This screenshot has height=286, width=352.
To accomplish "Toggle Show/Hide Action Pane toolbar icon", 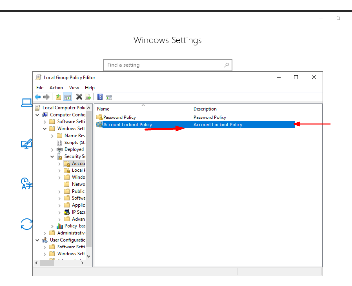I will [109, 97].
